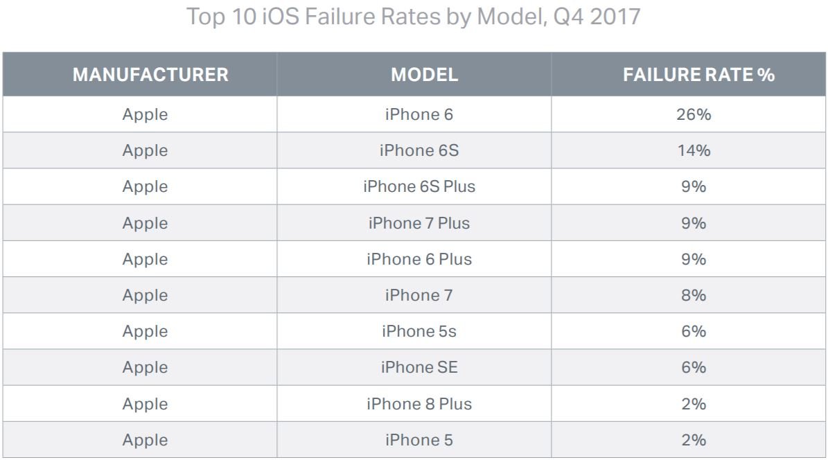Click the 26% failure rate value
This screenshot has width=828, height=460.
click(x=694, y=114)
